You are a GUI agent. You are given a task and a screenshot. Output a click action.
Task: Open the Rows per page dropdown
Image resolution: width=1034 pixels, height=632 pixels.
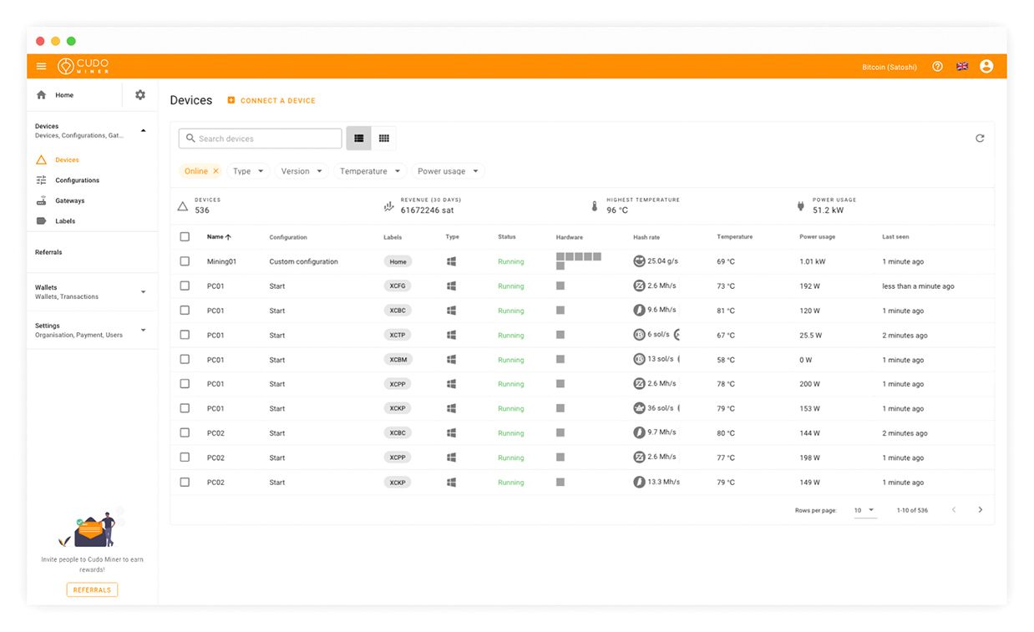[863, 509]
